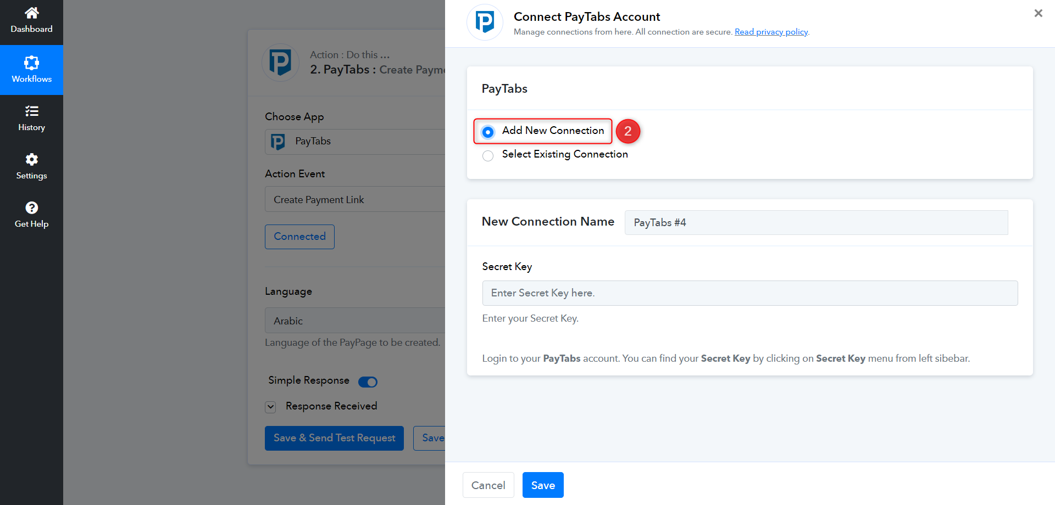The width and height of the screenshot is (1055, 505).
Task: Select the Add New Connection radio option
Action: (x=488, y=132)
